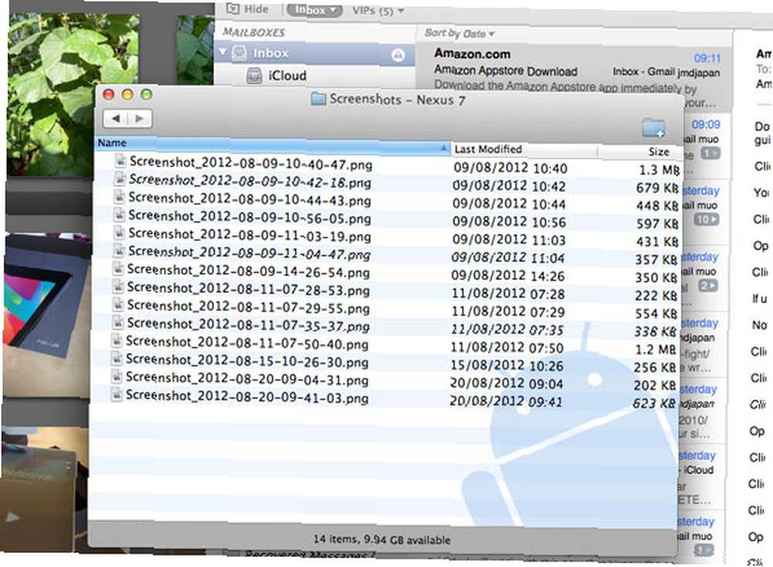The image size is (773, 567).
Task: Select file icon of Screenshot_2012-08-09-11-04-47.png
Action: [x=118, y=251]
